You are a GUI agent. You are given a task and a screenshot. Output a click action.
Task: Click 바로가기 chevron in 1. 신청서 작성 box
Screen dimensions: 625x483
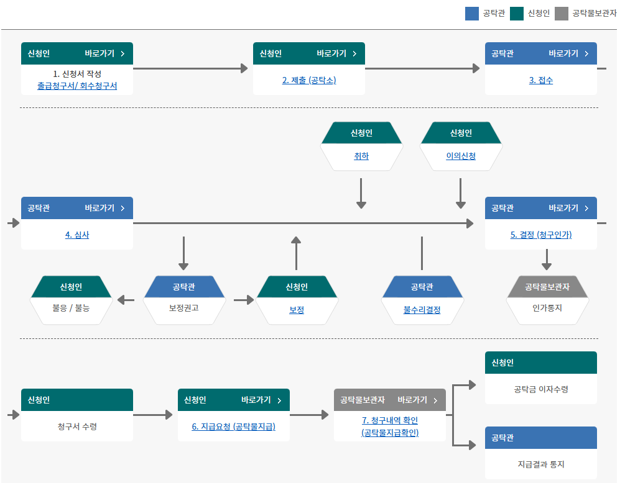pos(123,53)
